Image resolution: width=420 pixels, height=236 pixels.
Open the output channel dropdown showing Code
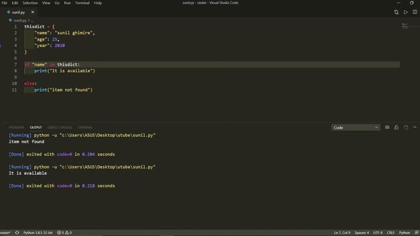(x=356, y=128)
